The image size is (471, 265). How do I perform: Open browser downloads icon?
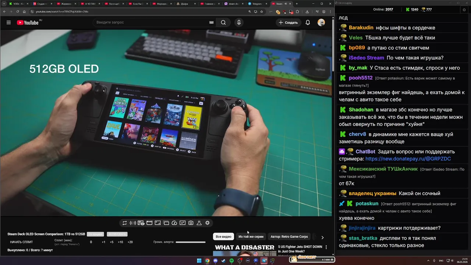(307, 11)
